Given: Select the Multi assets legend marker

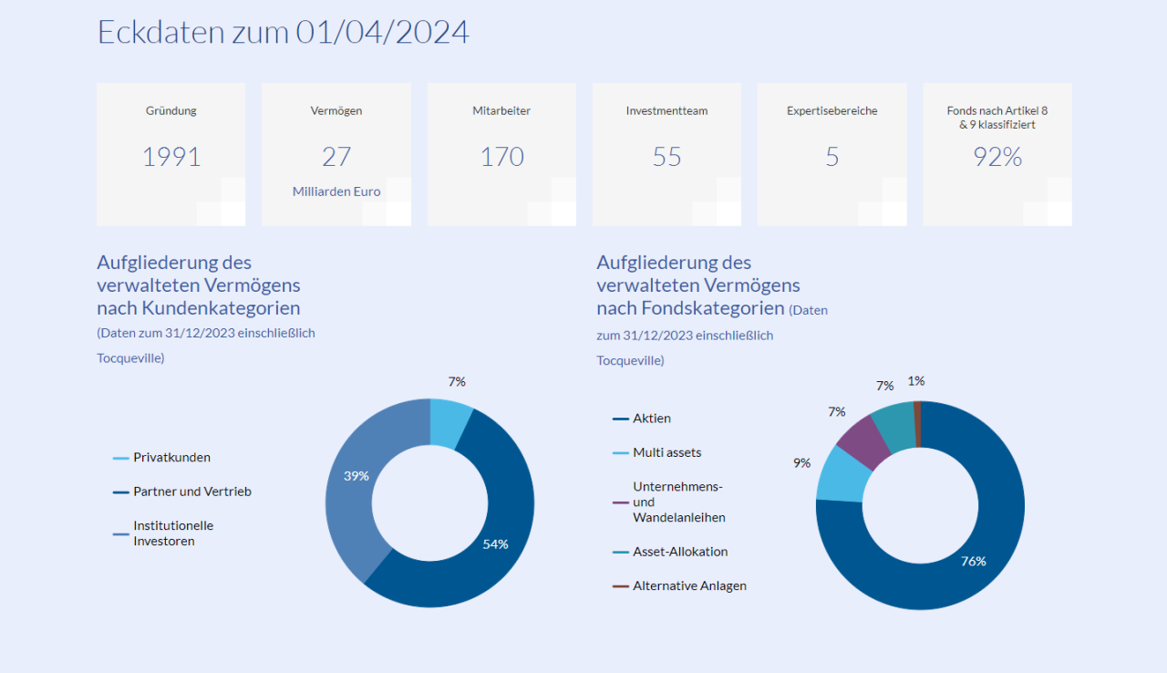Looking at the screenshot, I should 618,452.
